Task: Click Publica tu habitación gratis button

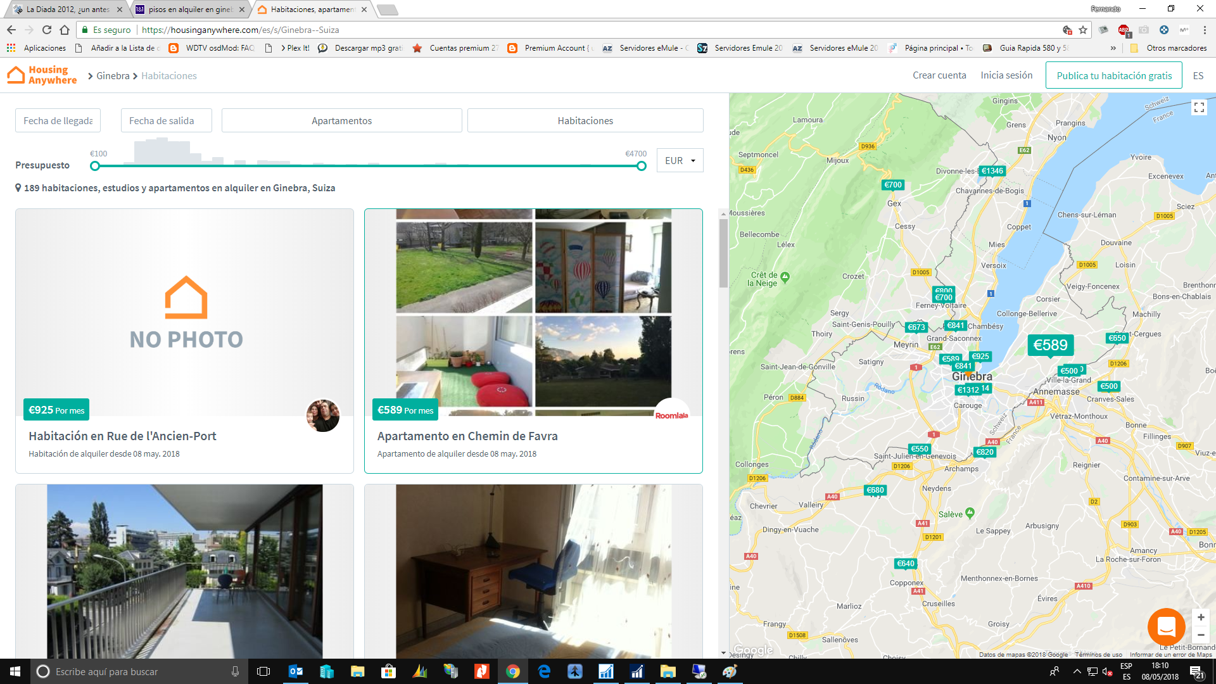Action: click(1114, 75)
